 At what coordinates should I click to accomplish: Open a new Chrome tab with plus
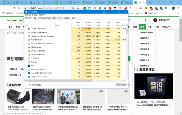pos(150,3)
